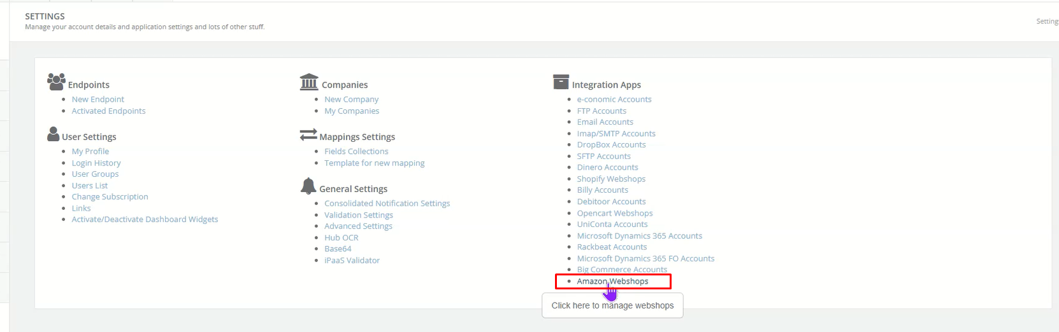Open Shopify Webshops link

click(x=611, y=179)
